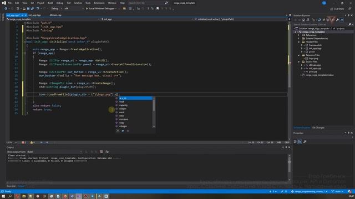The height and width of the screenshot is (199, 355).
Task: Start Local Windows Debugger
Action: pyautogui.click(x=100, y=9)
